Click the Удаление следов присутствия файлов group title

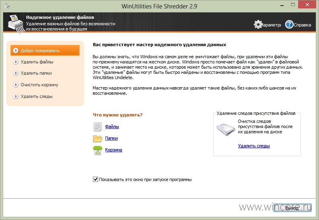256,113
